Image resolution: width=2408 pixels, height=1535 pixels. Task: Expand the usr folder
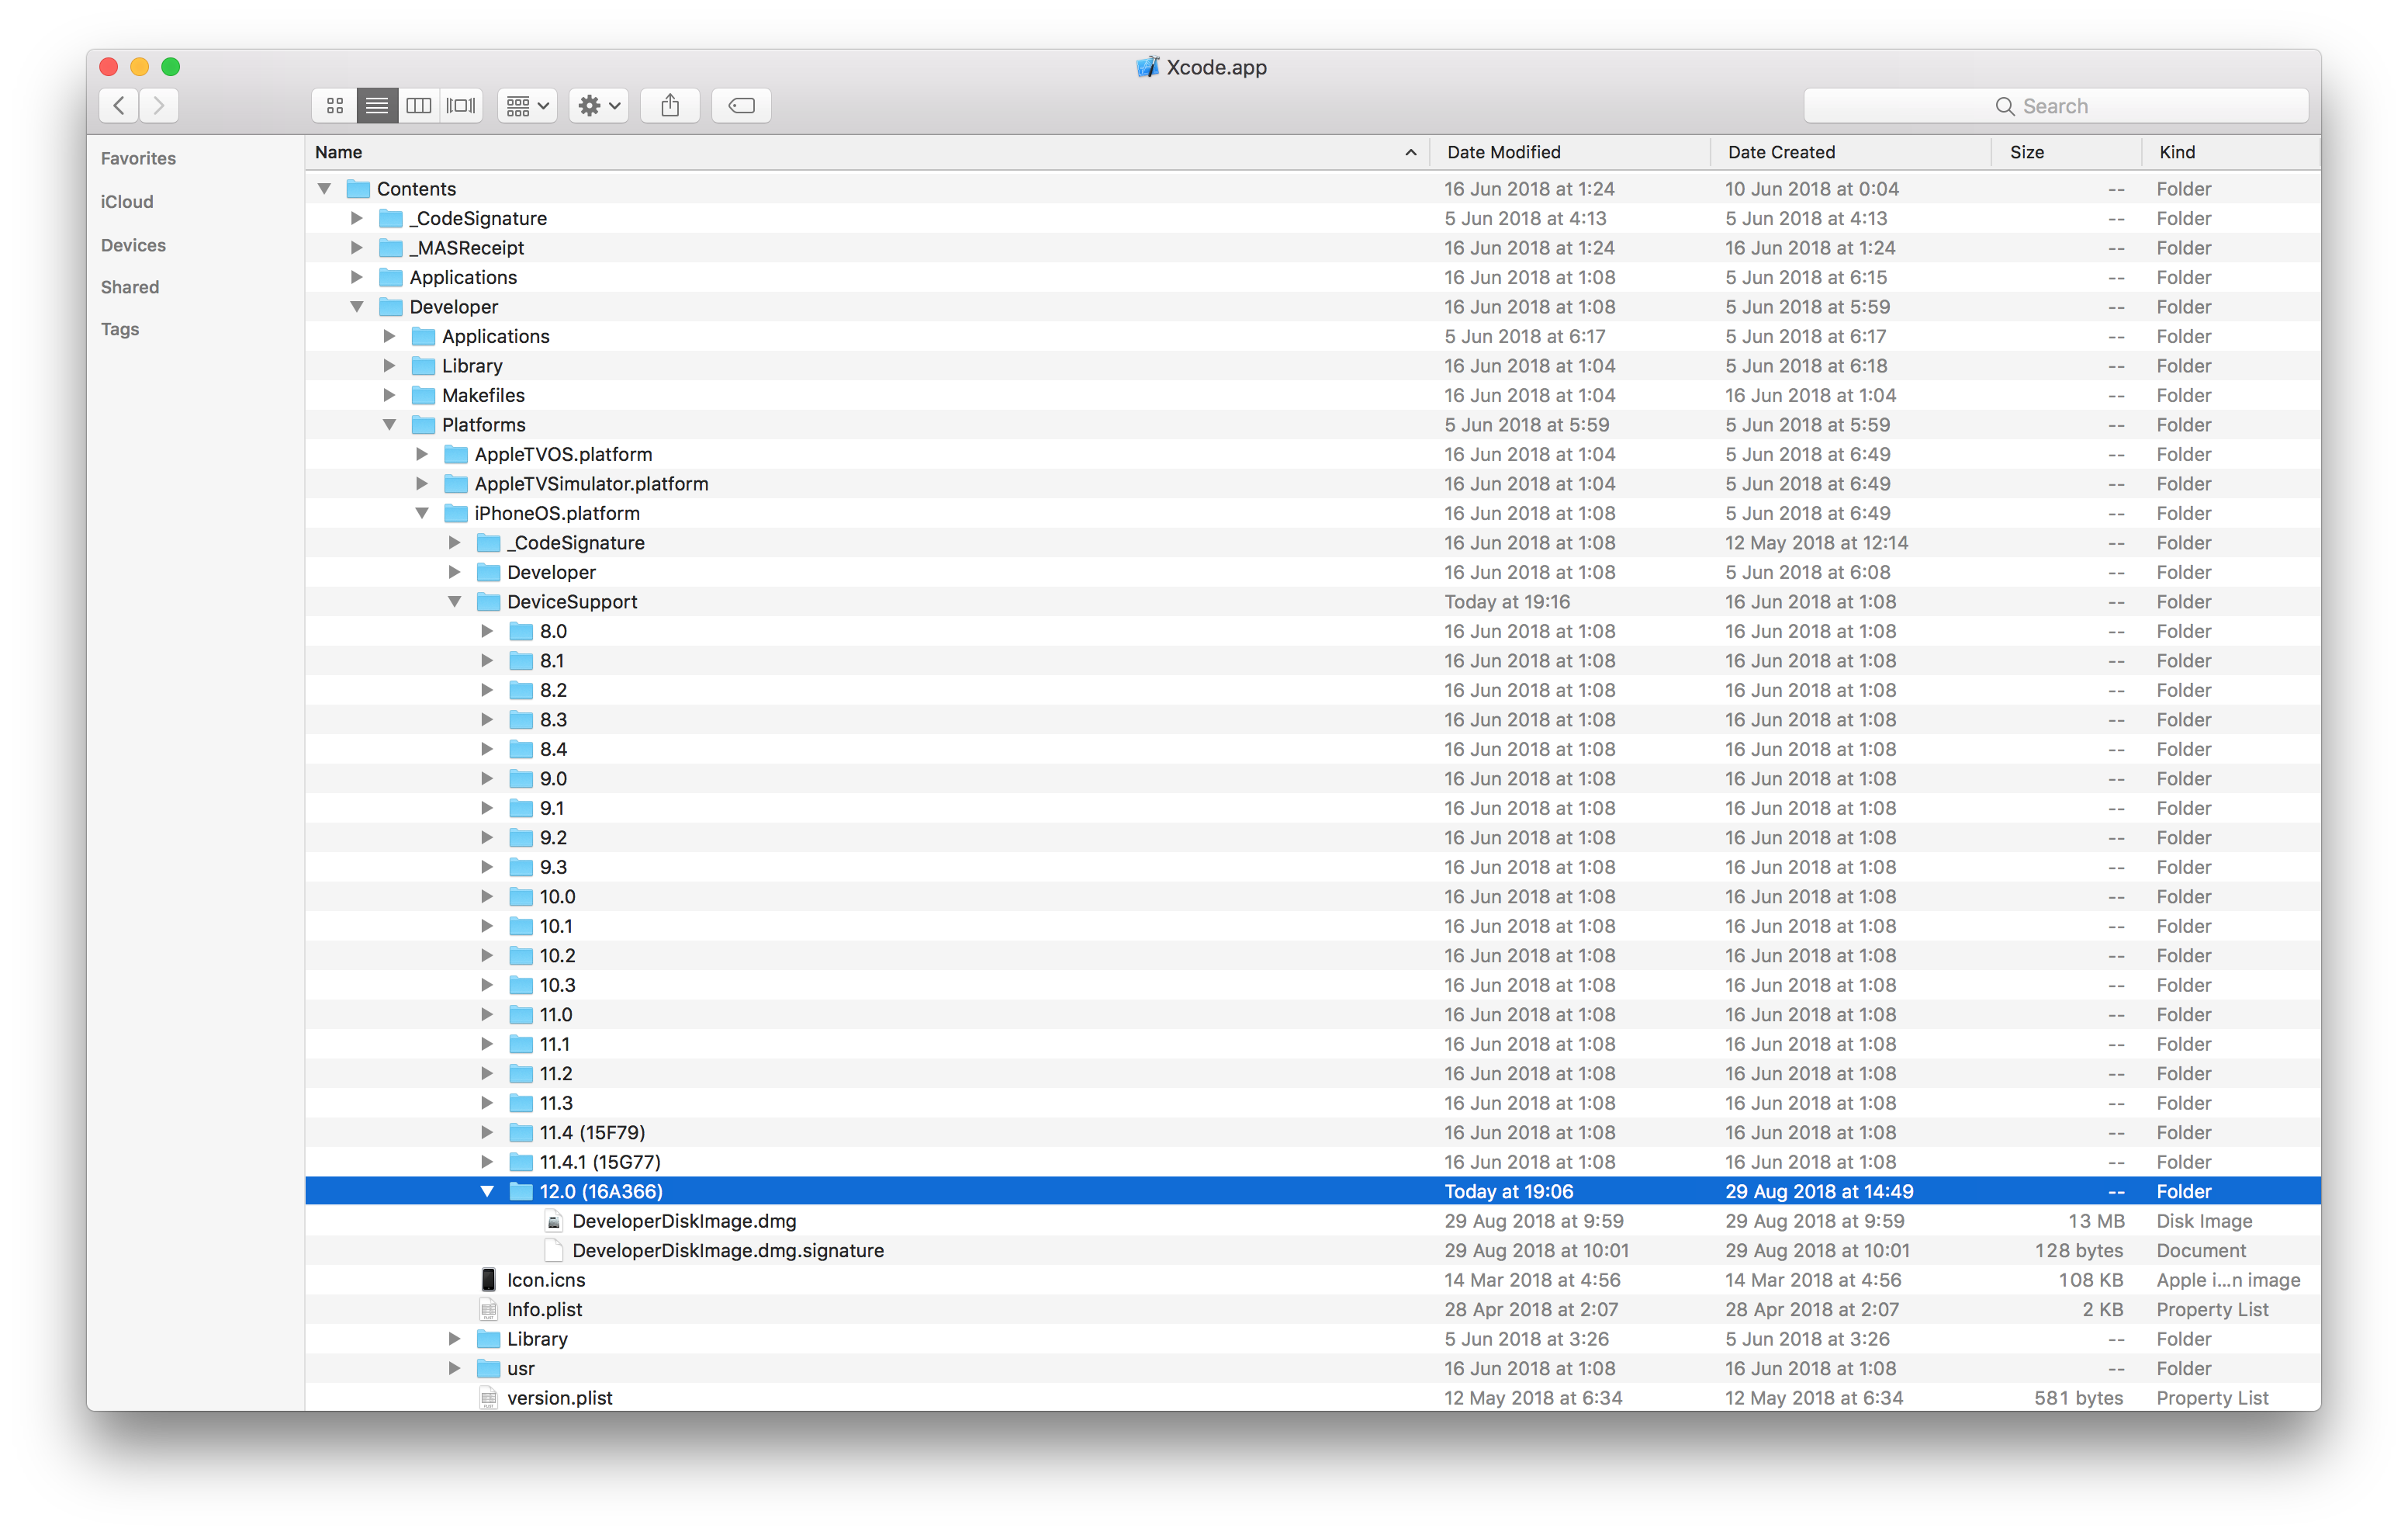455,1368
